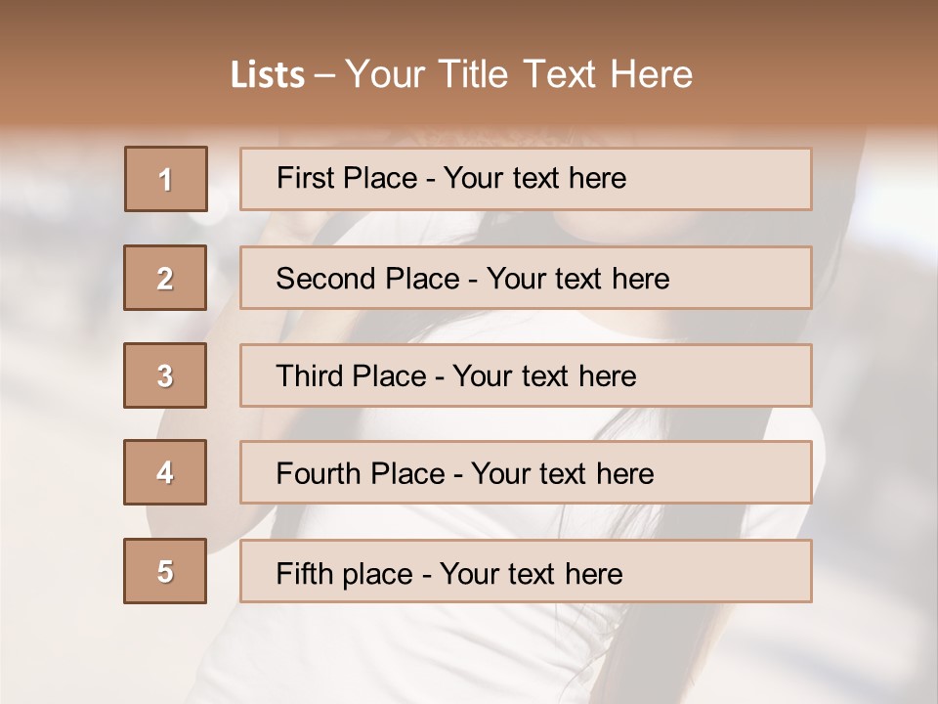Viewport: 938px width, 704px height.
Task: Click the number 3 square
Action: click(165, 375)
